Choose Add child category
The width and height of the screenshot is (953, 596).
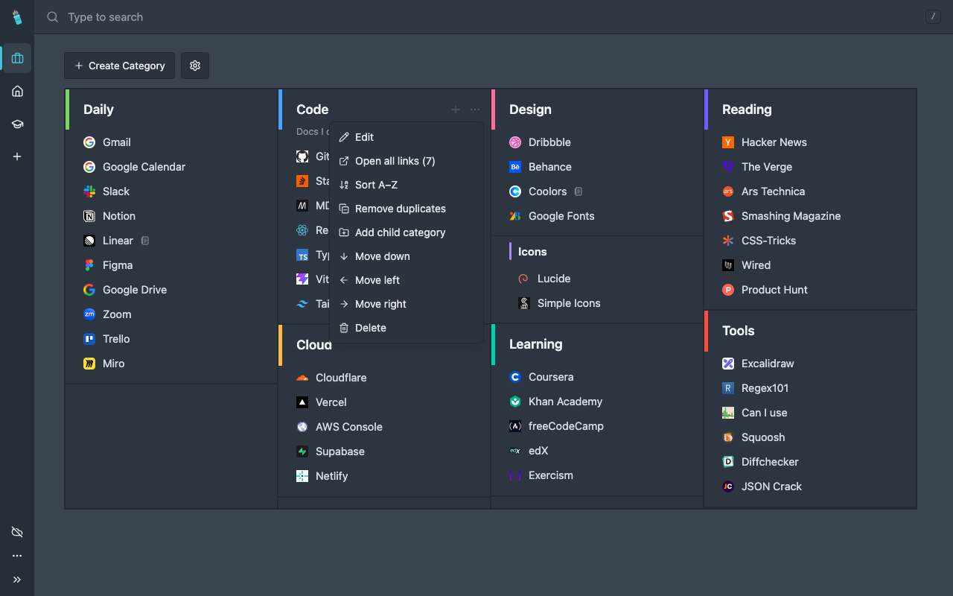tap(407, 232)
